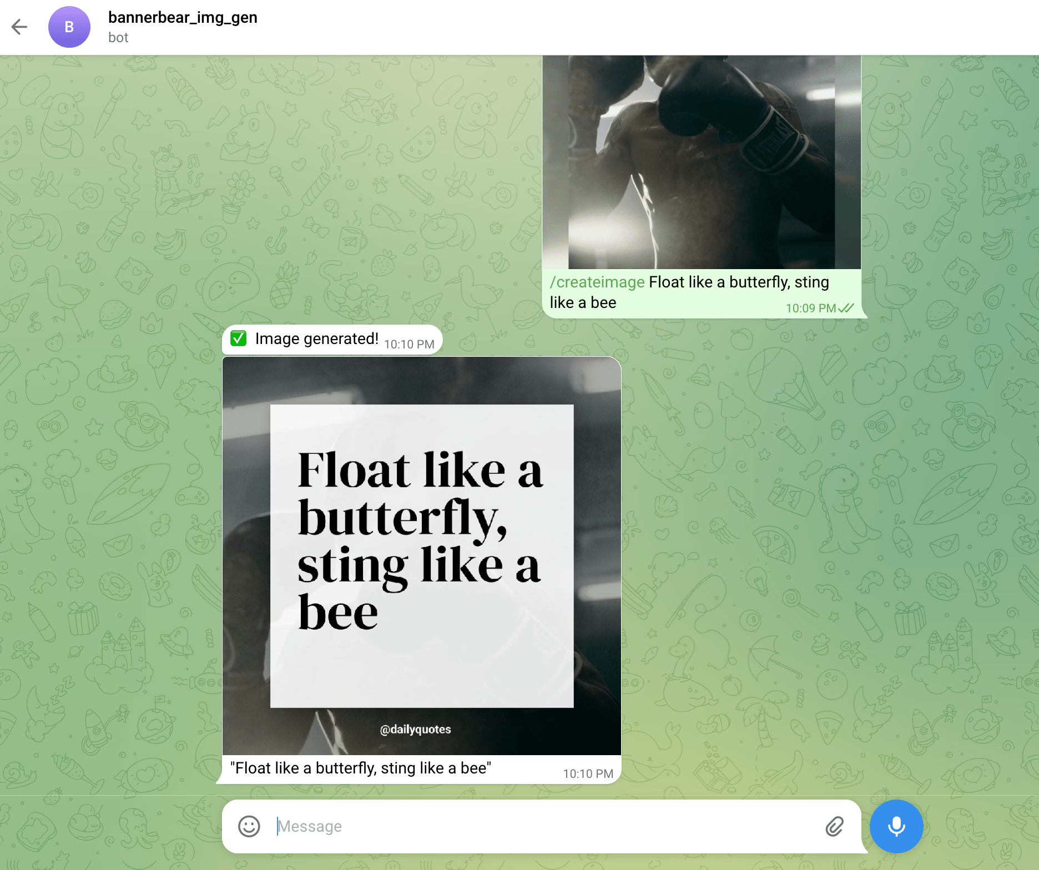Viewport: 1039px width, 870px height.
Task: Click the @dailyquotes watermark on image
Action: 415,729
